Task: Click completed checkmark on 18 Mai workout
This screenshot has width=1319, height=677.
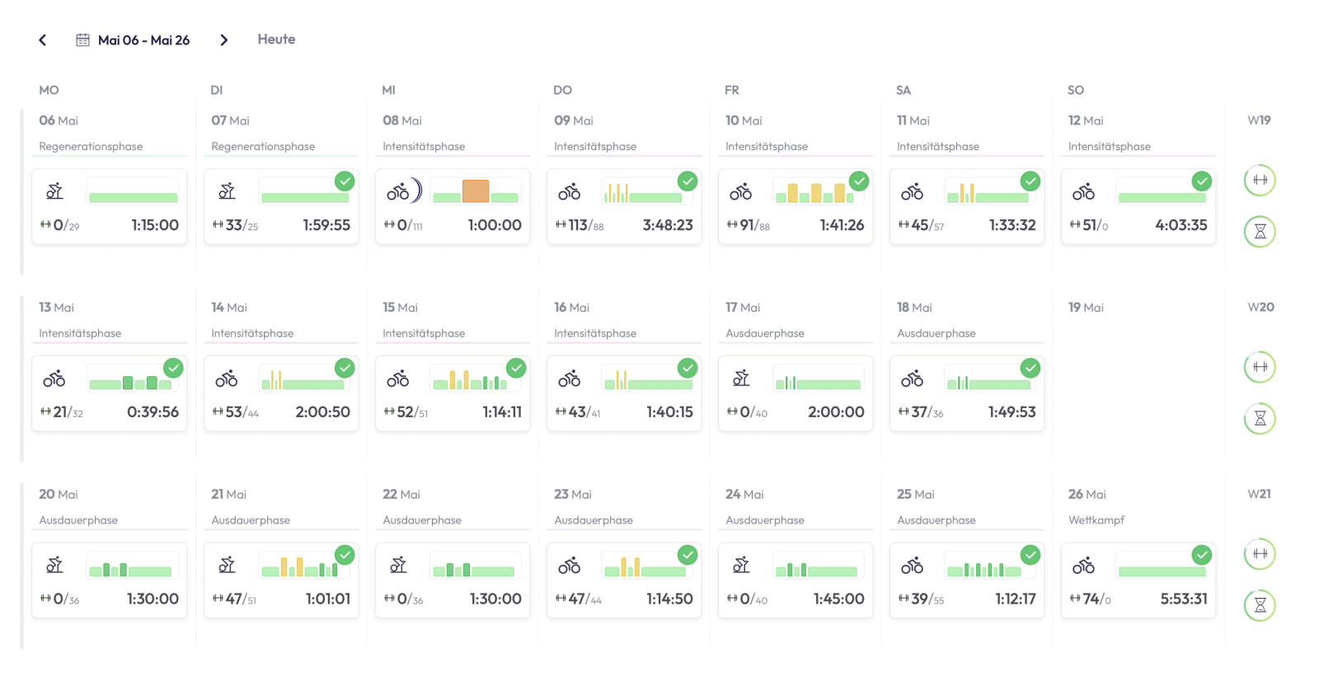Action: pyautogui.click(x=1030, y=368)
